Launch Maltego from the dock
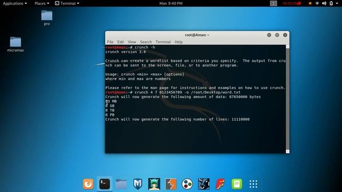The width and height of the screenshot is (342, 192). click(204, 184)
